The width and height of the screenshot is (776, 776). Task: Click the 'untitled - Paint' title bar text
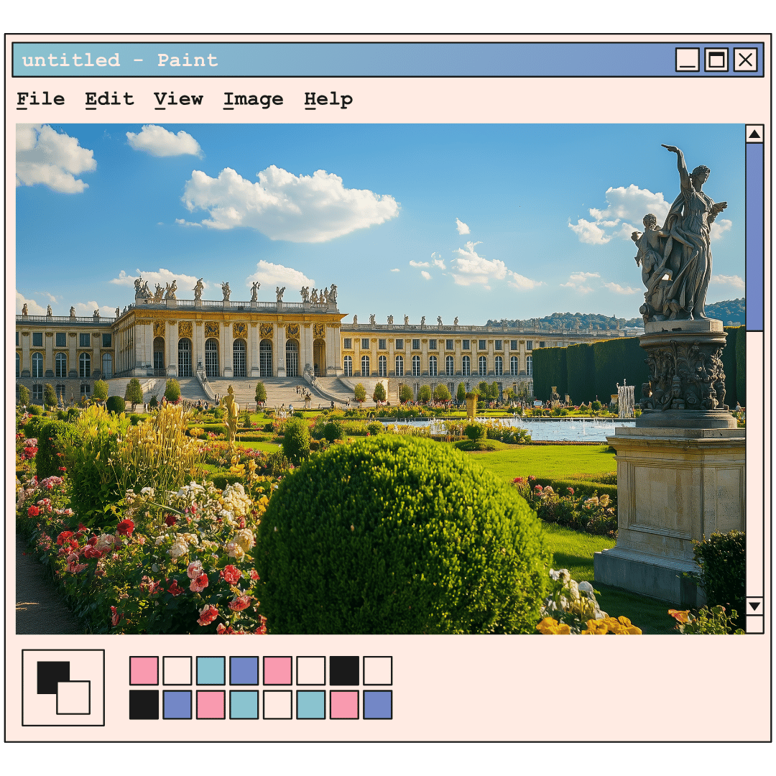[120, 60]
